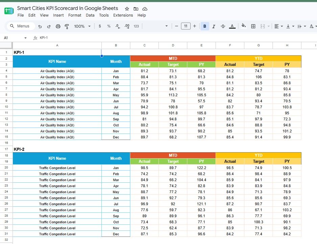Screen dimensions: 317x244
Task: Increase font size with plus button
Action: [194, 26]
